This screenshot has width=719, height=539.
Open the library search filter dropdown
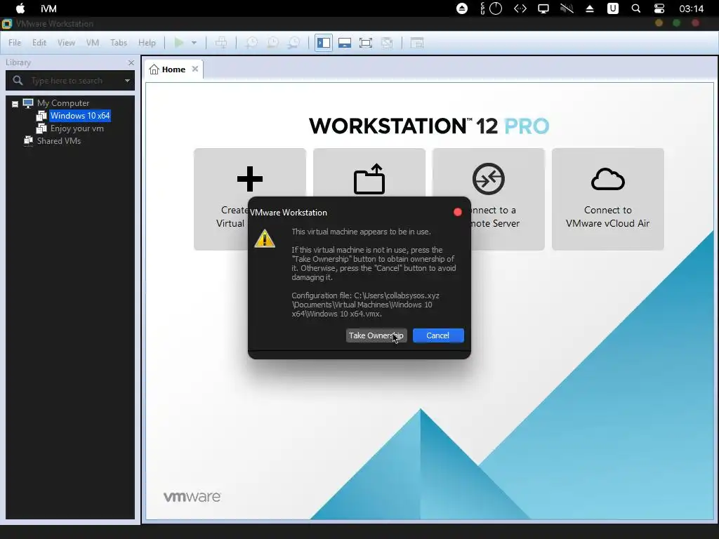[127, 81]
